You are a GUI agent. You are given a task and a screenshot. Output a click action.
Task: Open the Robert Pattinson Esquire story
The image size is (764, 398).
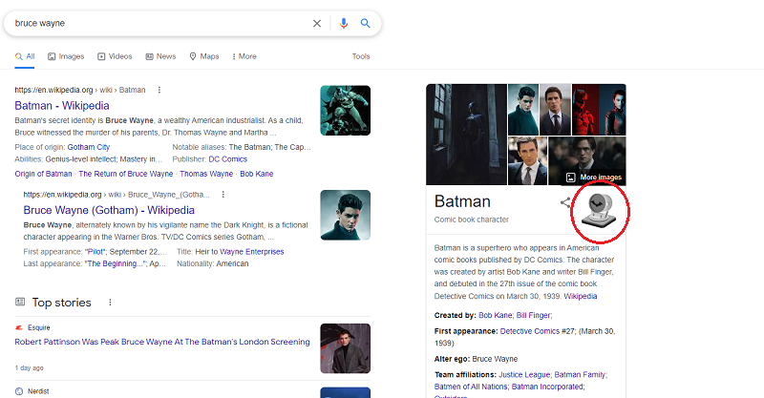[162, 342]
